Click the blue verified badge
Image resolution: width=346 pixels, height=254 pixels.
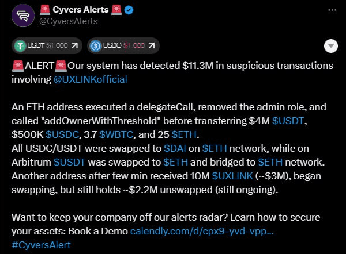129,10
